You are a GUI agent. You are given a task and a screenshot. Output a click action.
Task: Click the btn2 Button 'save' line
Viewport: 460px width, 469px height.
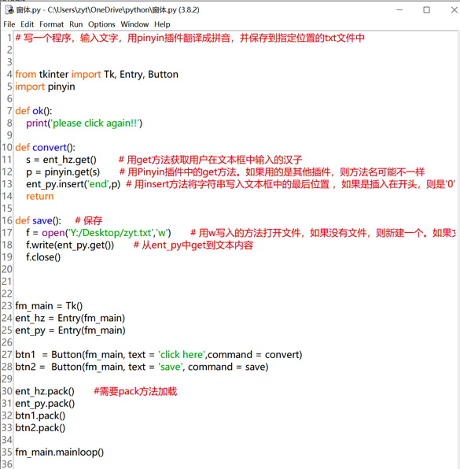click(142, 367)
